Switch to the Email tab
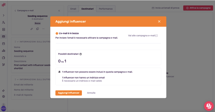 pos(73,9)
